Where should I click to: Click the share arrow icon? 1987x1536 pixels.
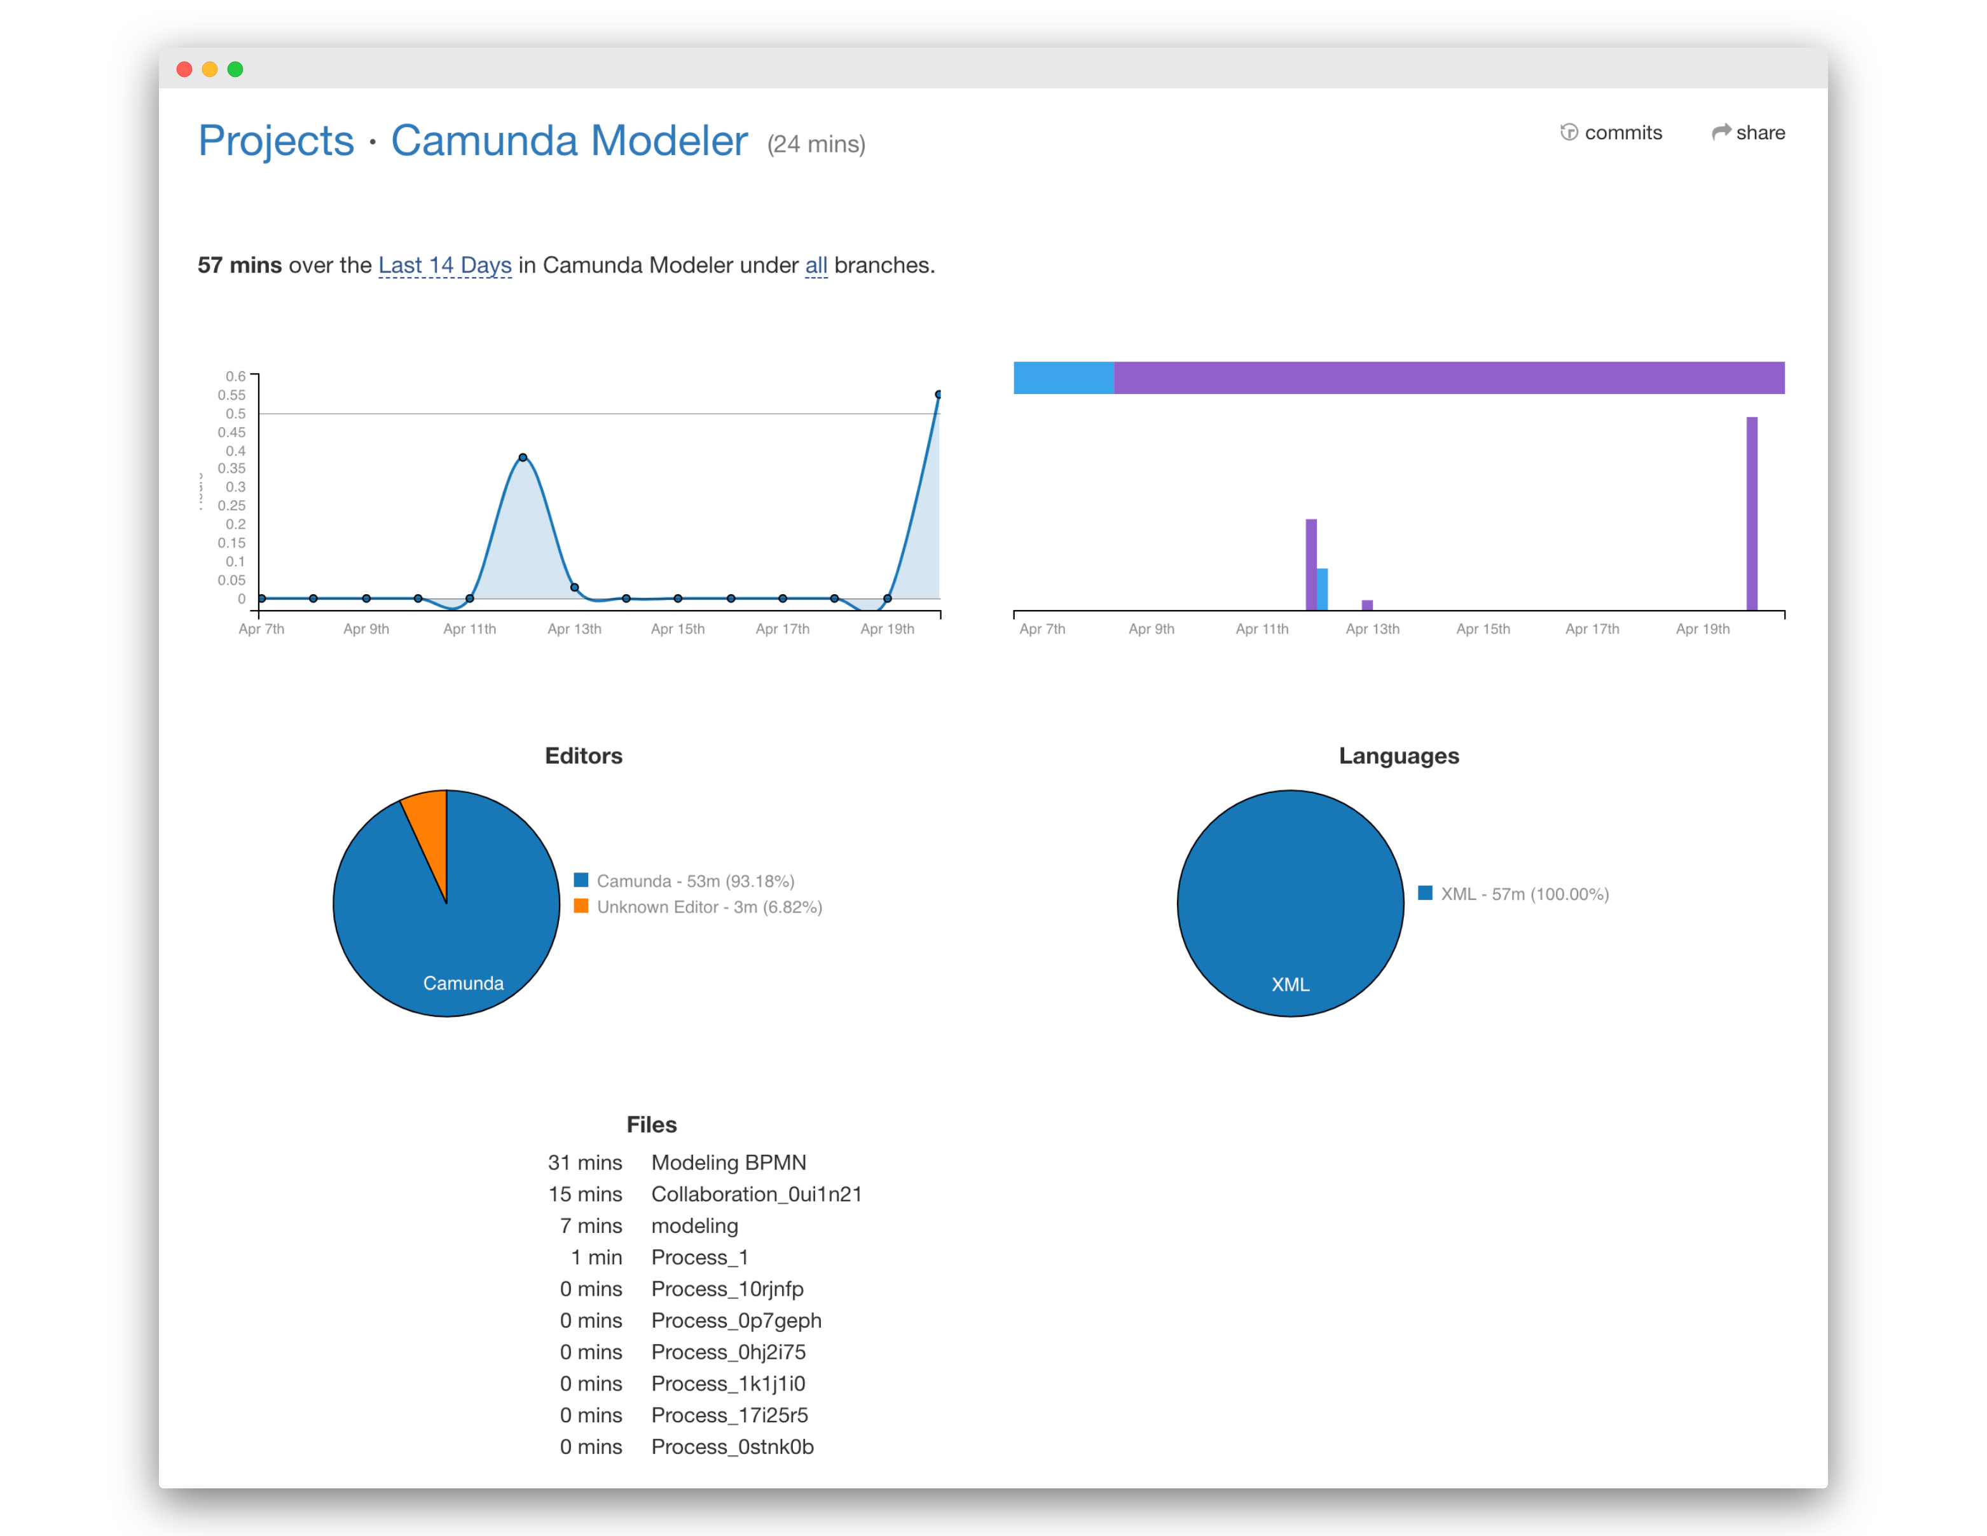(x=1721, y=132)
